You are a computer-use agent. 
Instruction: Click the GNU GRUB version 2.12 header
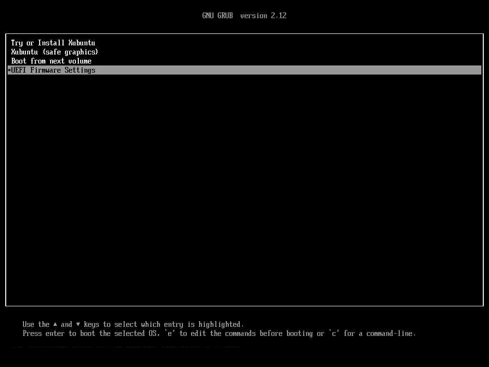tap(244, 16)
